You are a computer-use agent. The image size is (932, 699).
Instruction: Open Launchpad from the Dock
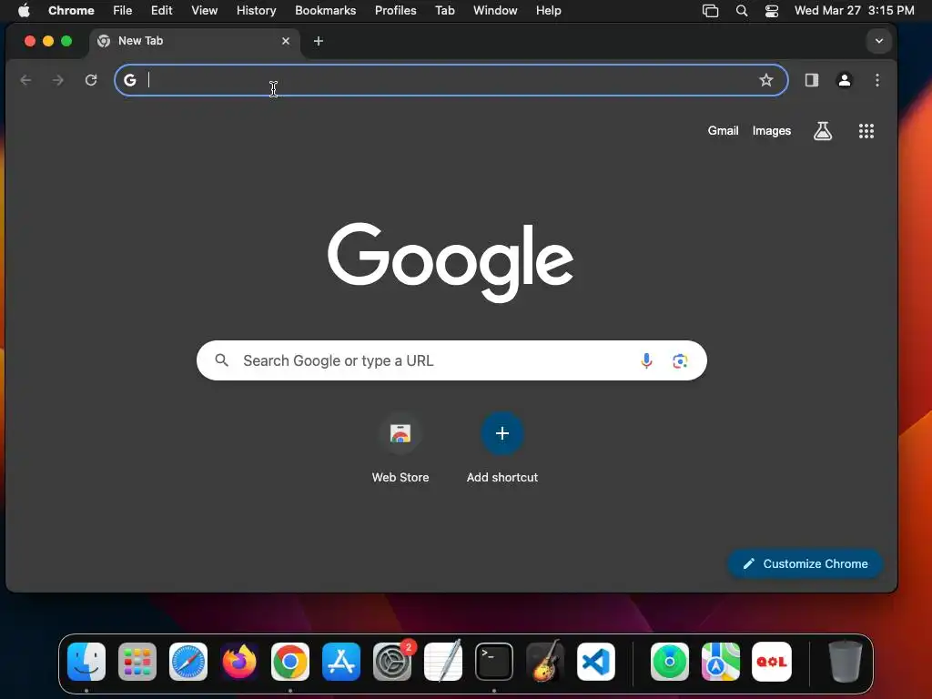137,662
